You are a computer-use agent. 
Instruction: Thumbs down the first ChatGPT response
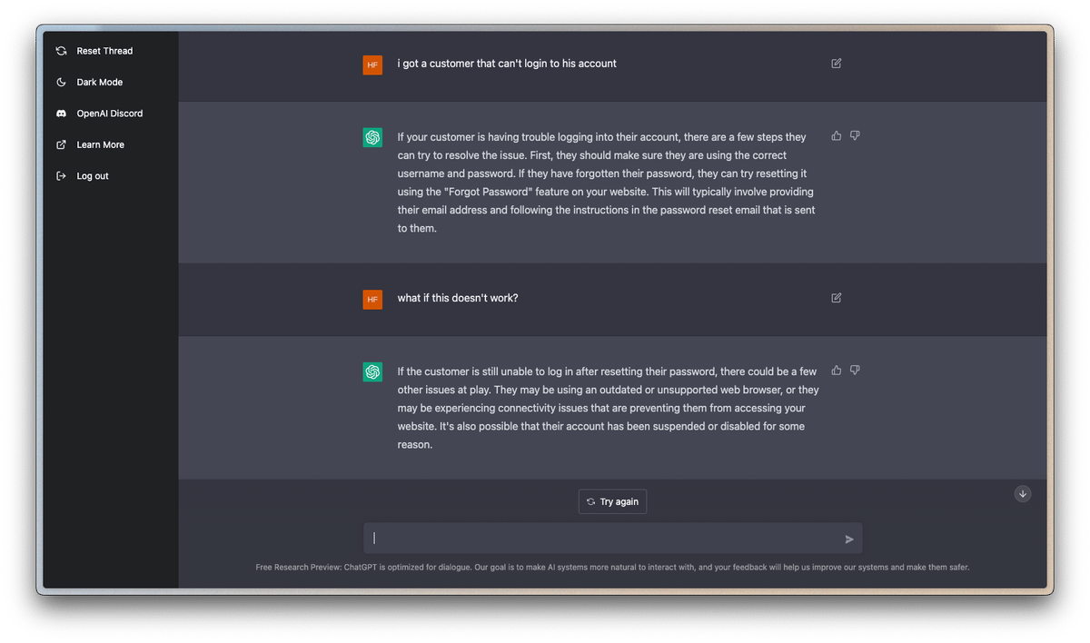[x=855, y=136]
